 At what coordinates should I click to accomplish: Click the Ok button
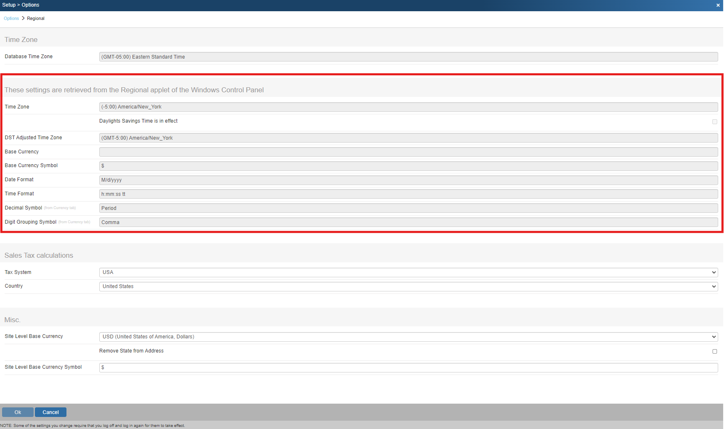(17, 412)
